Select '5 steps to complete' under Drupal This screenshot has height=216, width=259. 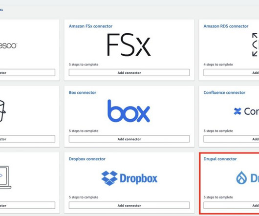click(x=218, y=197)
